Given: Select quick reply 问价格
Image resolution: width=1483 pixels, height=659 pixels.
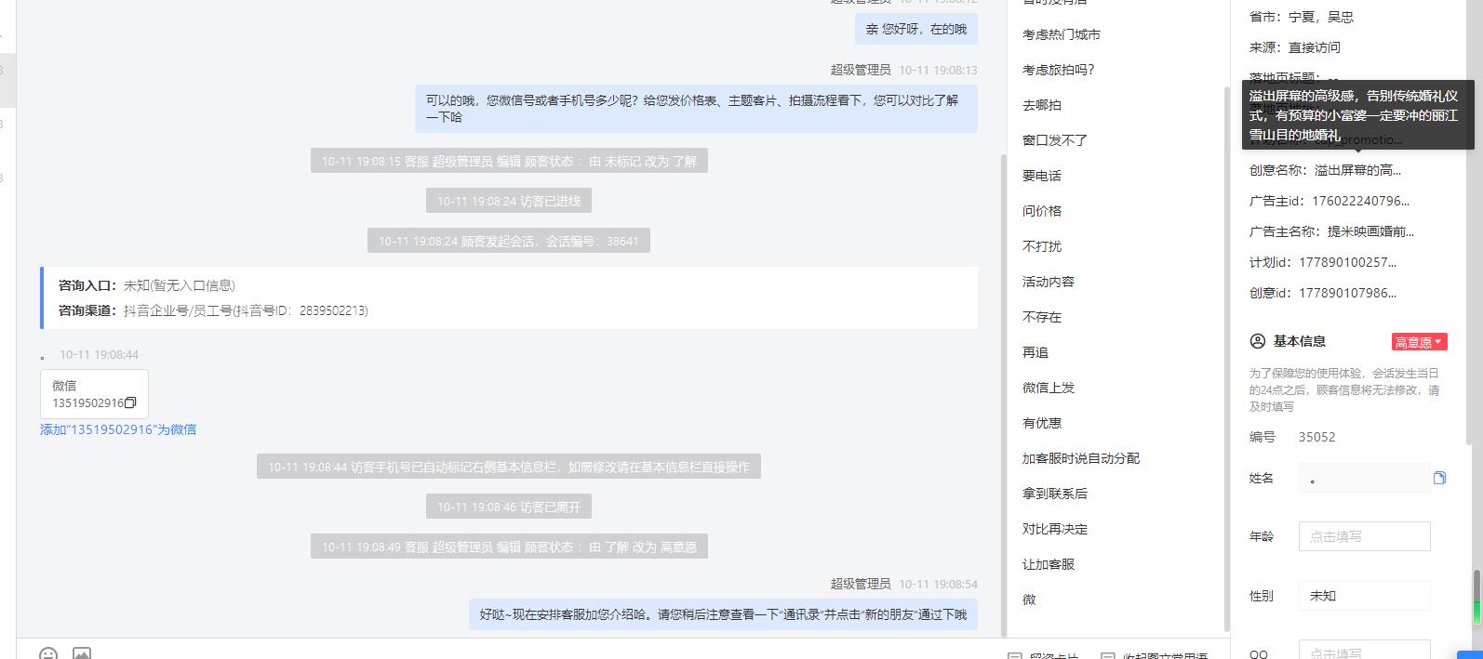Looking at the screenshot, I should pos(1042,211).
